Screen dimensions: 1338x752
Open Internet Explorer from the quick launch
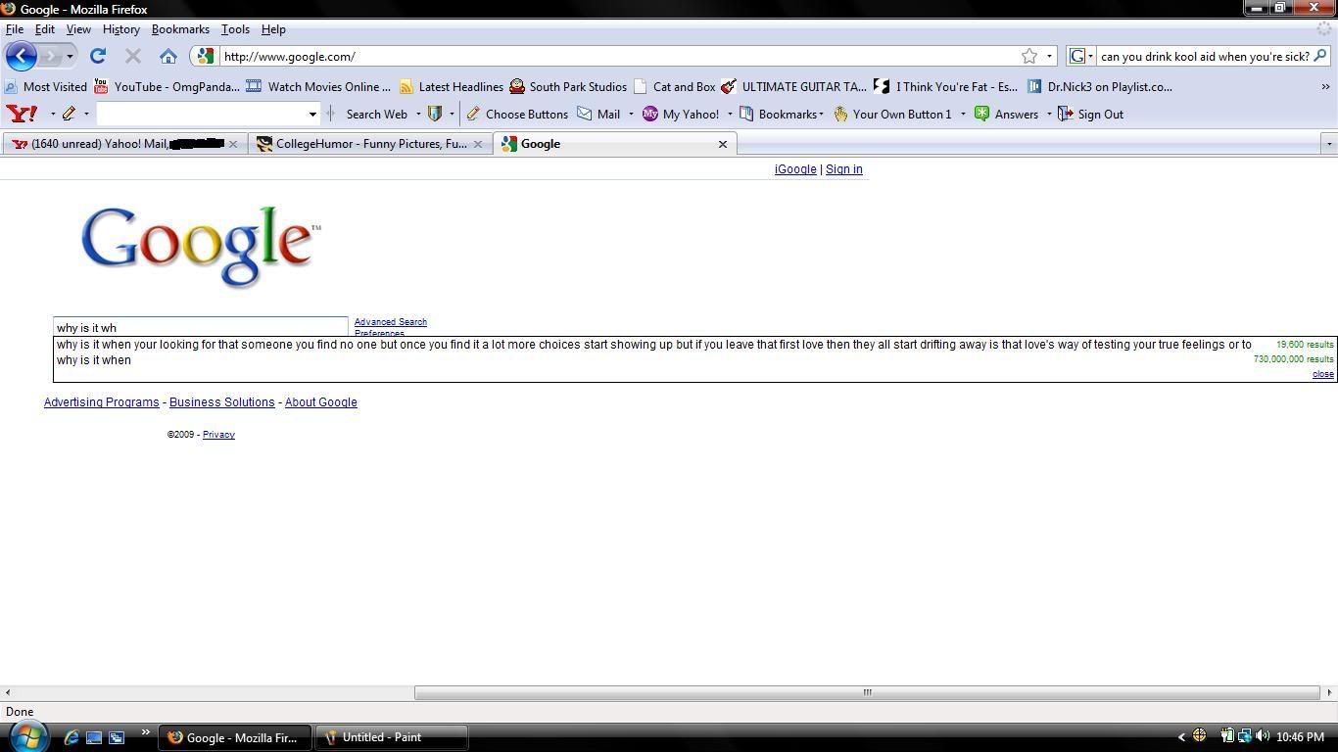(72, 737)
